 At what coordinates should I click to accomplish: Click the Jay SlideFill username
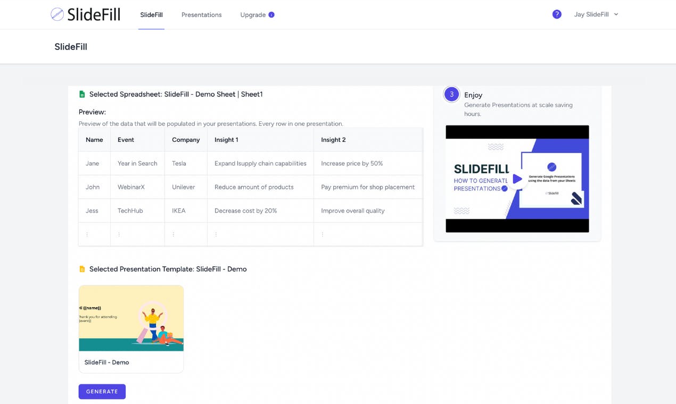(x=591, y=14)
